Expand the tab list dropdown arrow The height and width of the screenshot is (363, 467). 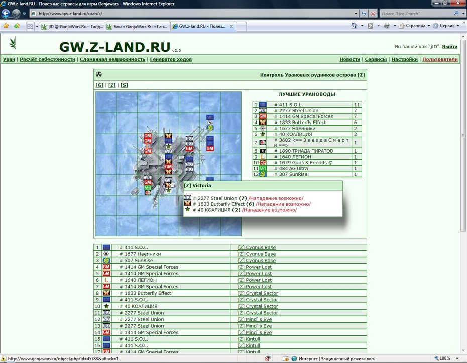click(x=37, y=27)
